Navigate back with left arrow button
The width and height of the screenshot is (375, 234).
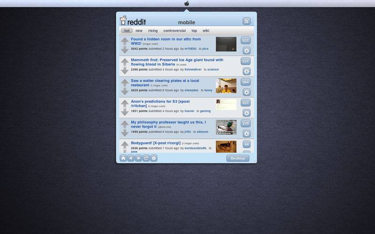coord(131,158)
